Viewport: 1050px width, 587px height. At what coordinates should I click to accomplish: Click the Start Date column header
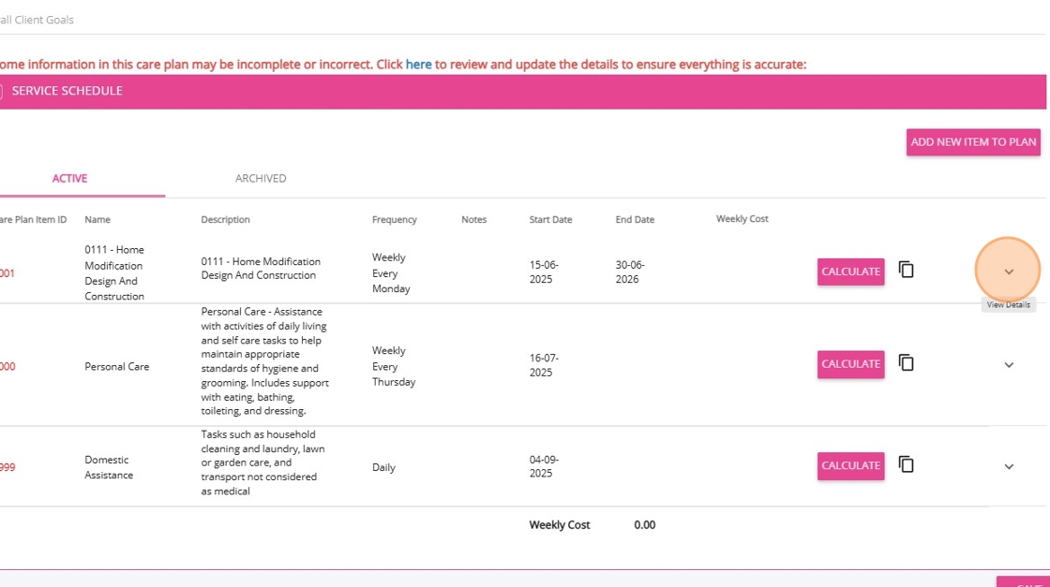coord(550,220)
